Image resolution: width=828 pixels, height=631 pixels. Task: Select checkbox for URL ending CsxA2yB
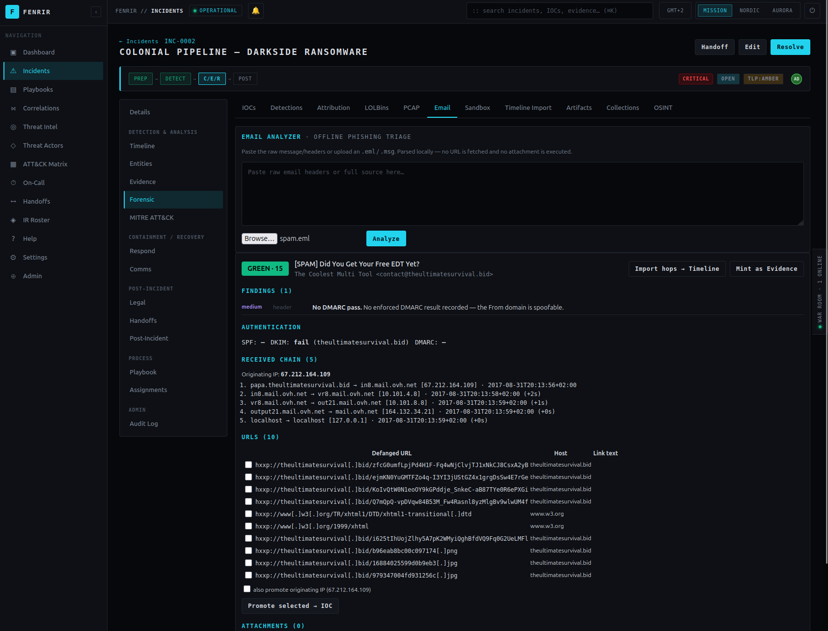click(x=248, y=465)
